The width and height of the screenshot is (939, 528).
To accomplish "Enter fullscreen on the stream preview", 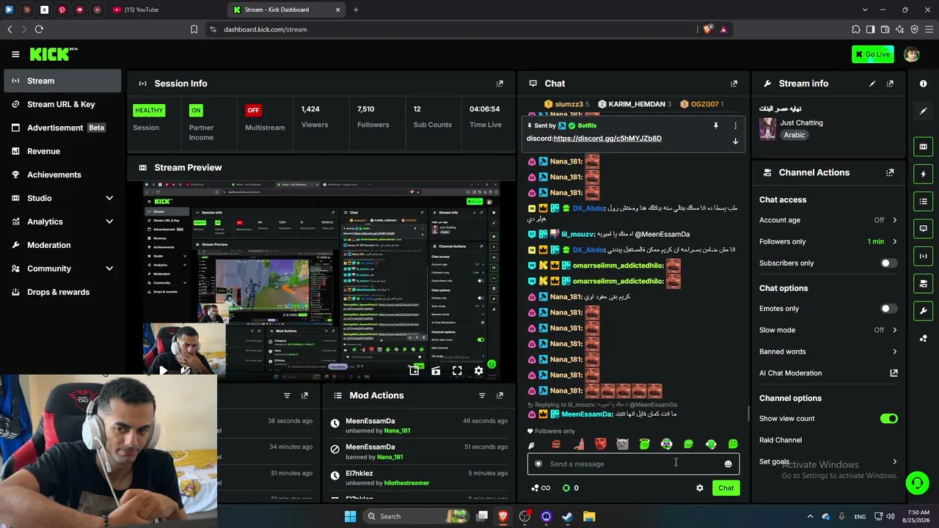I will (457, 371).
